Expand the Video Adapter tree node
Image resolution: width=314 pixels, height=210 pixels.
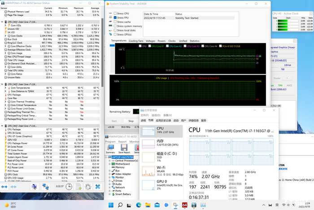click(x=110, y=174)
